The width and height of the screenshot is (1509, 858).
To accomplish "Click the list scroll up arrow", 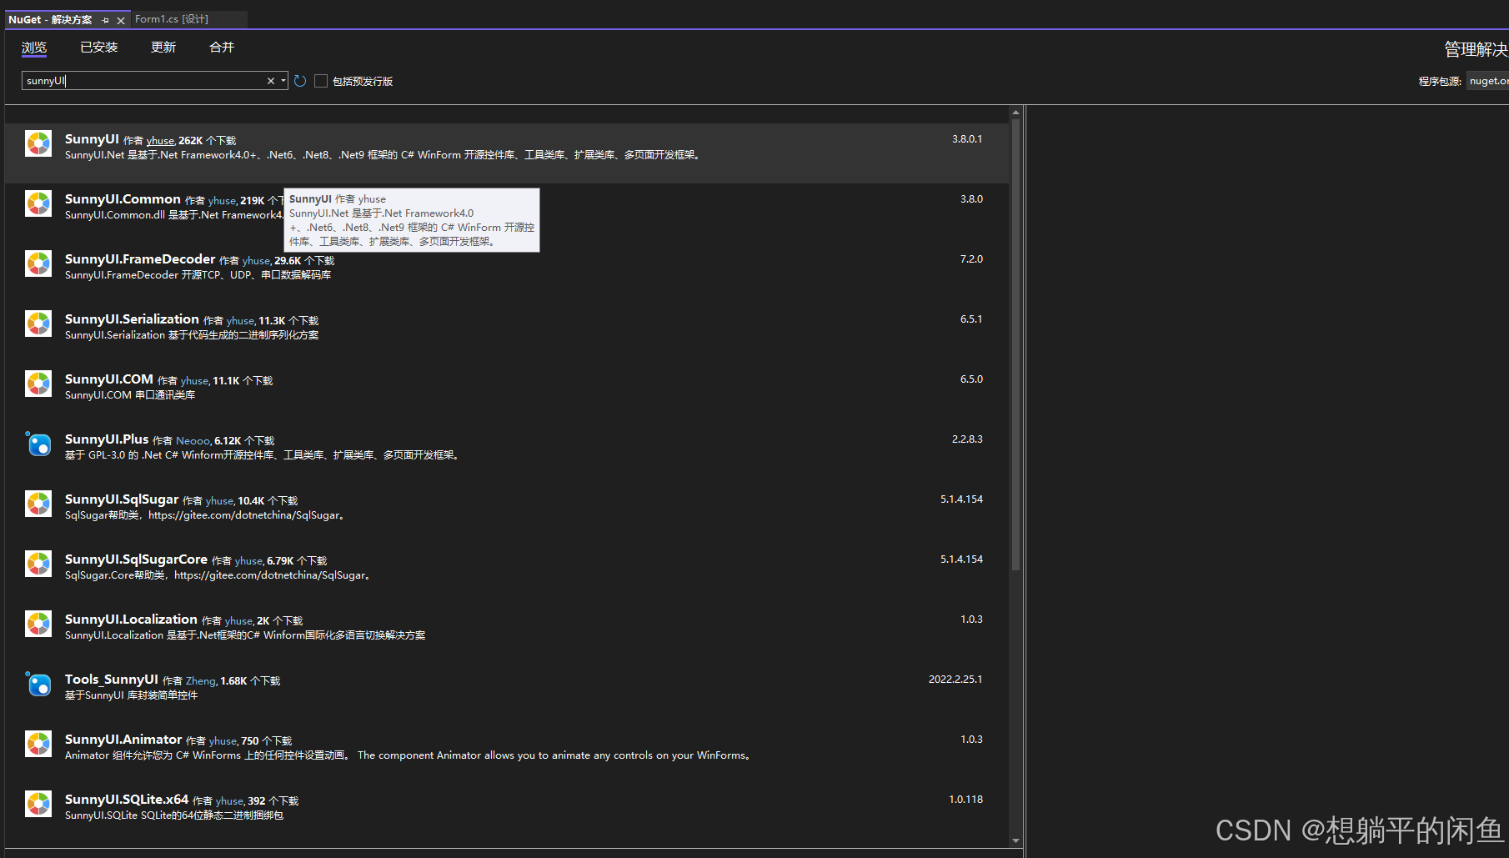I will point(1015,112).
